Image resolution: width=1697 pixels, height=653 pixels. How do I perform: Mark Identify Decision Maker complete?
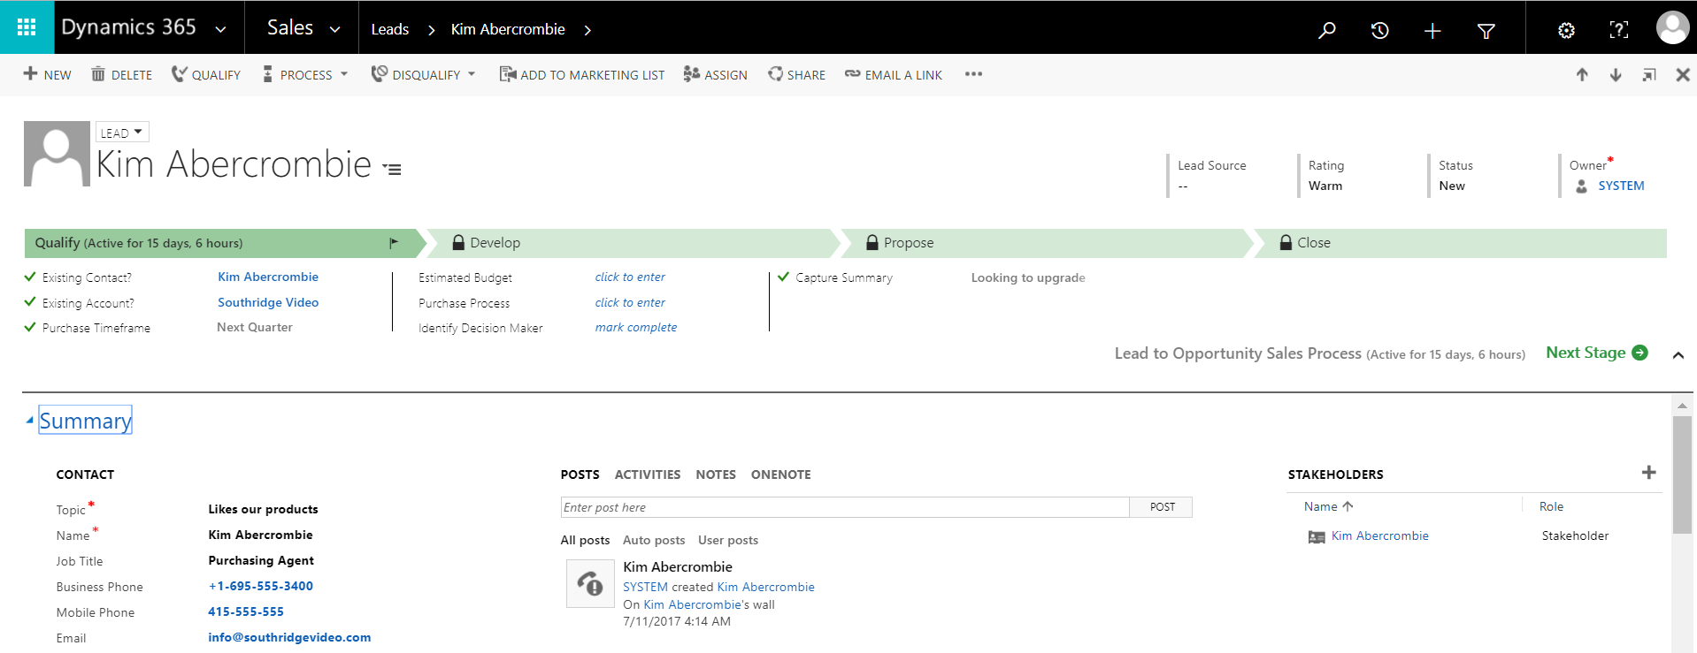tap(635, 327)
